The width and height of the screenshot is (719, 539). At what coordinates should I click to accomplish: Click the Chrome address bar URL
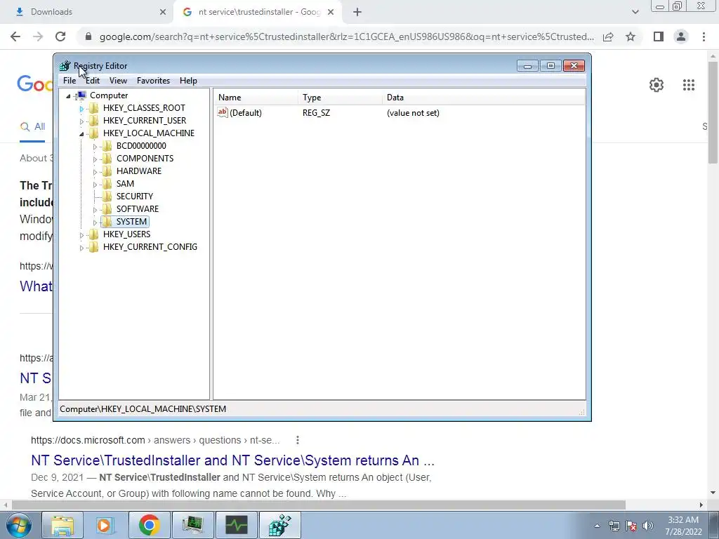346,36
